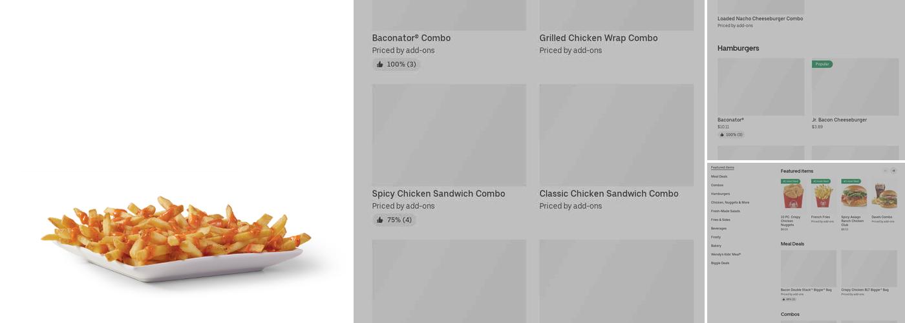Select the French Fries featured item image
The width and height of the screenshot is (905, 323).
pyautogui.click(x=824, y=196)
